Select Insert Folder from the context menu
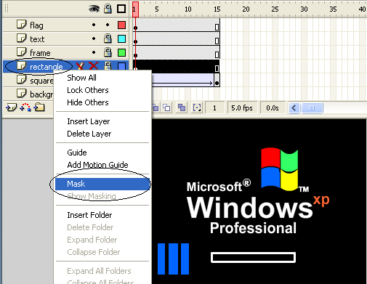 coord(89,215)
